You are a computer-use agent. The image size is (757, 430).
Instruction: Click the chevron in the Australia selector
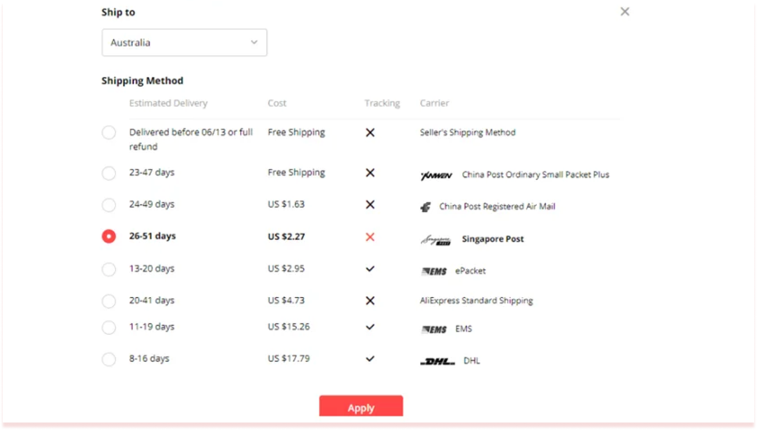[254, 42]
